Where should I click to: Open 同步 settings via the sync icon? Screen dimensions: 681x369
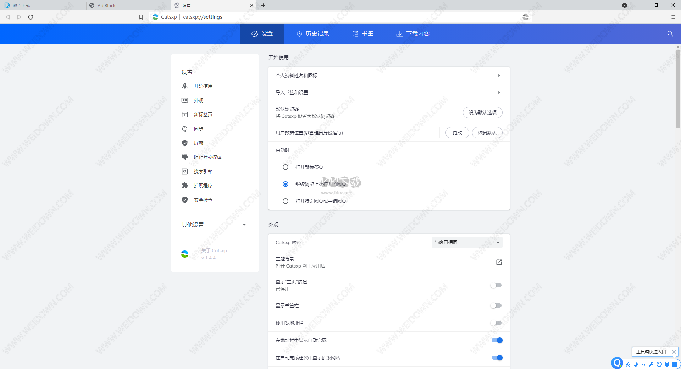[185, 128]
